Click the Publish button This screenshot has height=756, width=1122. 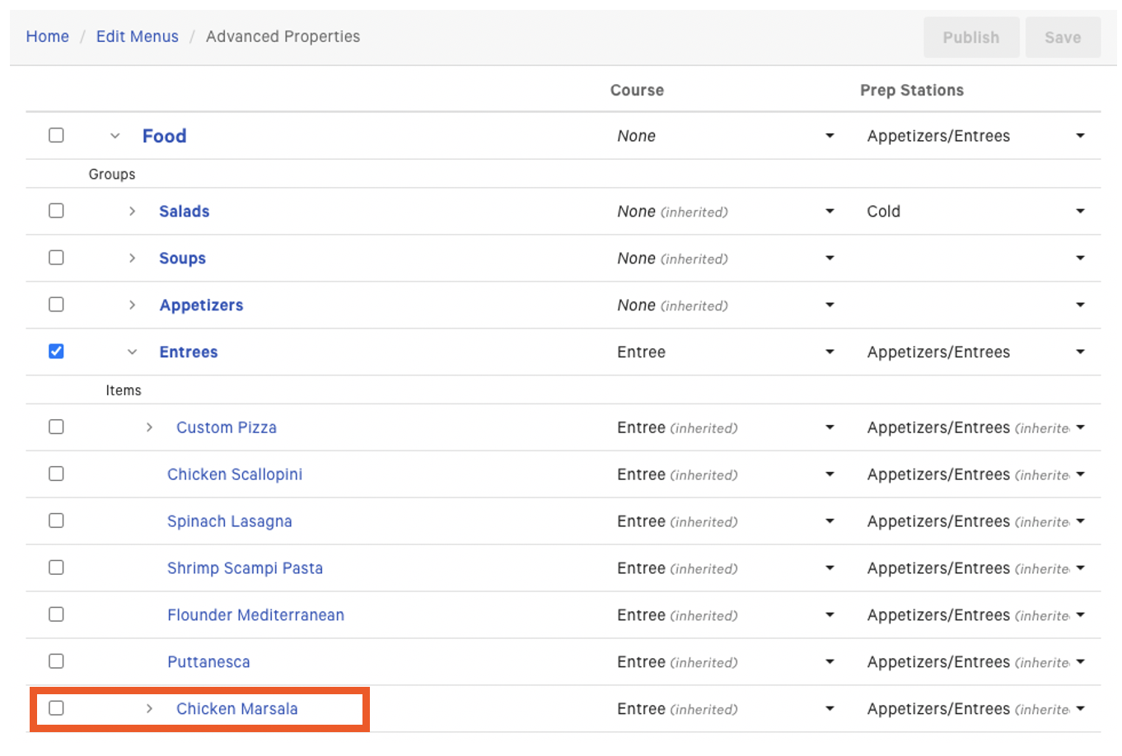pyautogui.click(x=971, y=37)
